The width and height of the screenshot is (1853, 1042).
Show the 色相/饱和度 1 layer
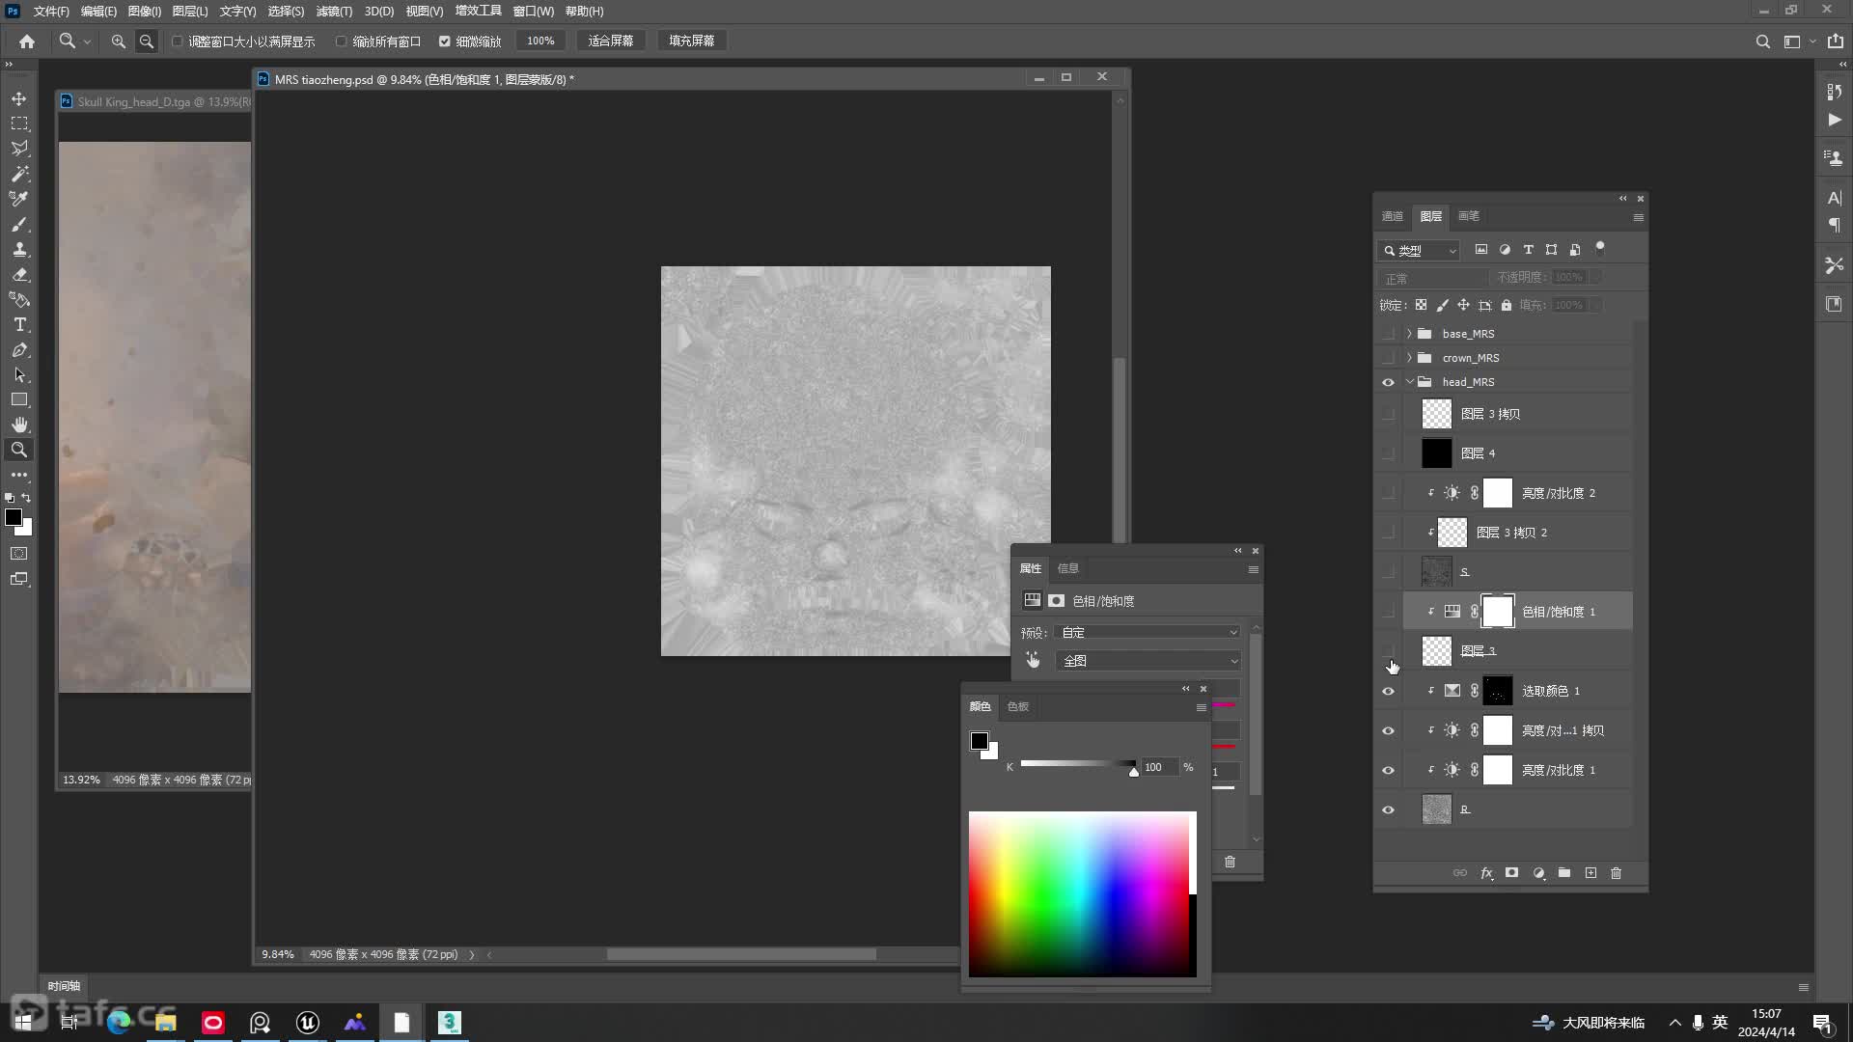(1388, 612)
